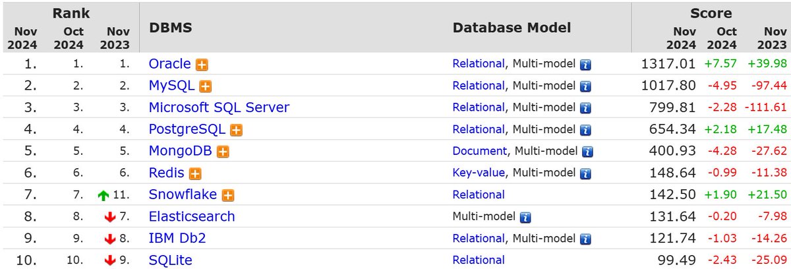Follow the Relational link in Oracle row
Screen dimensions: 791x269
pyautogui.click(x=479, y=65)
